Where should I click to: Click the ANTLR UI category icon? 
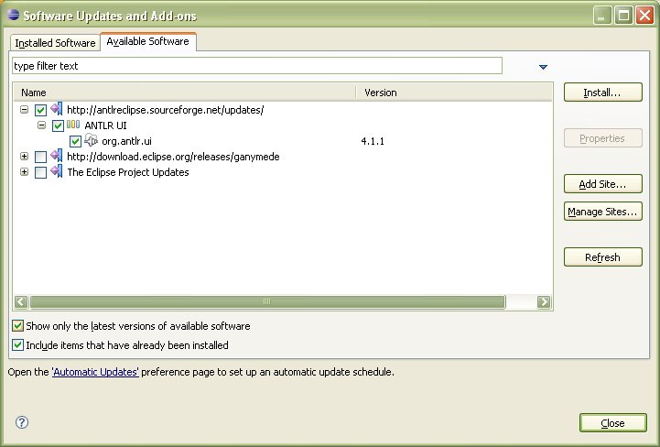pyautogui.click(x=74, y=125)
